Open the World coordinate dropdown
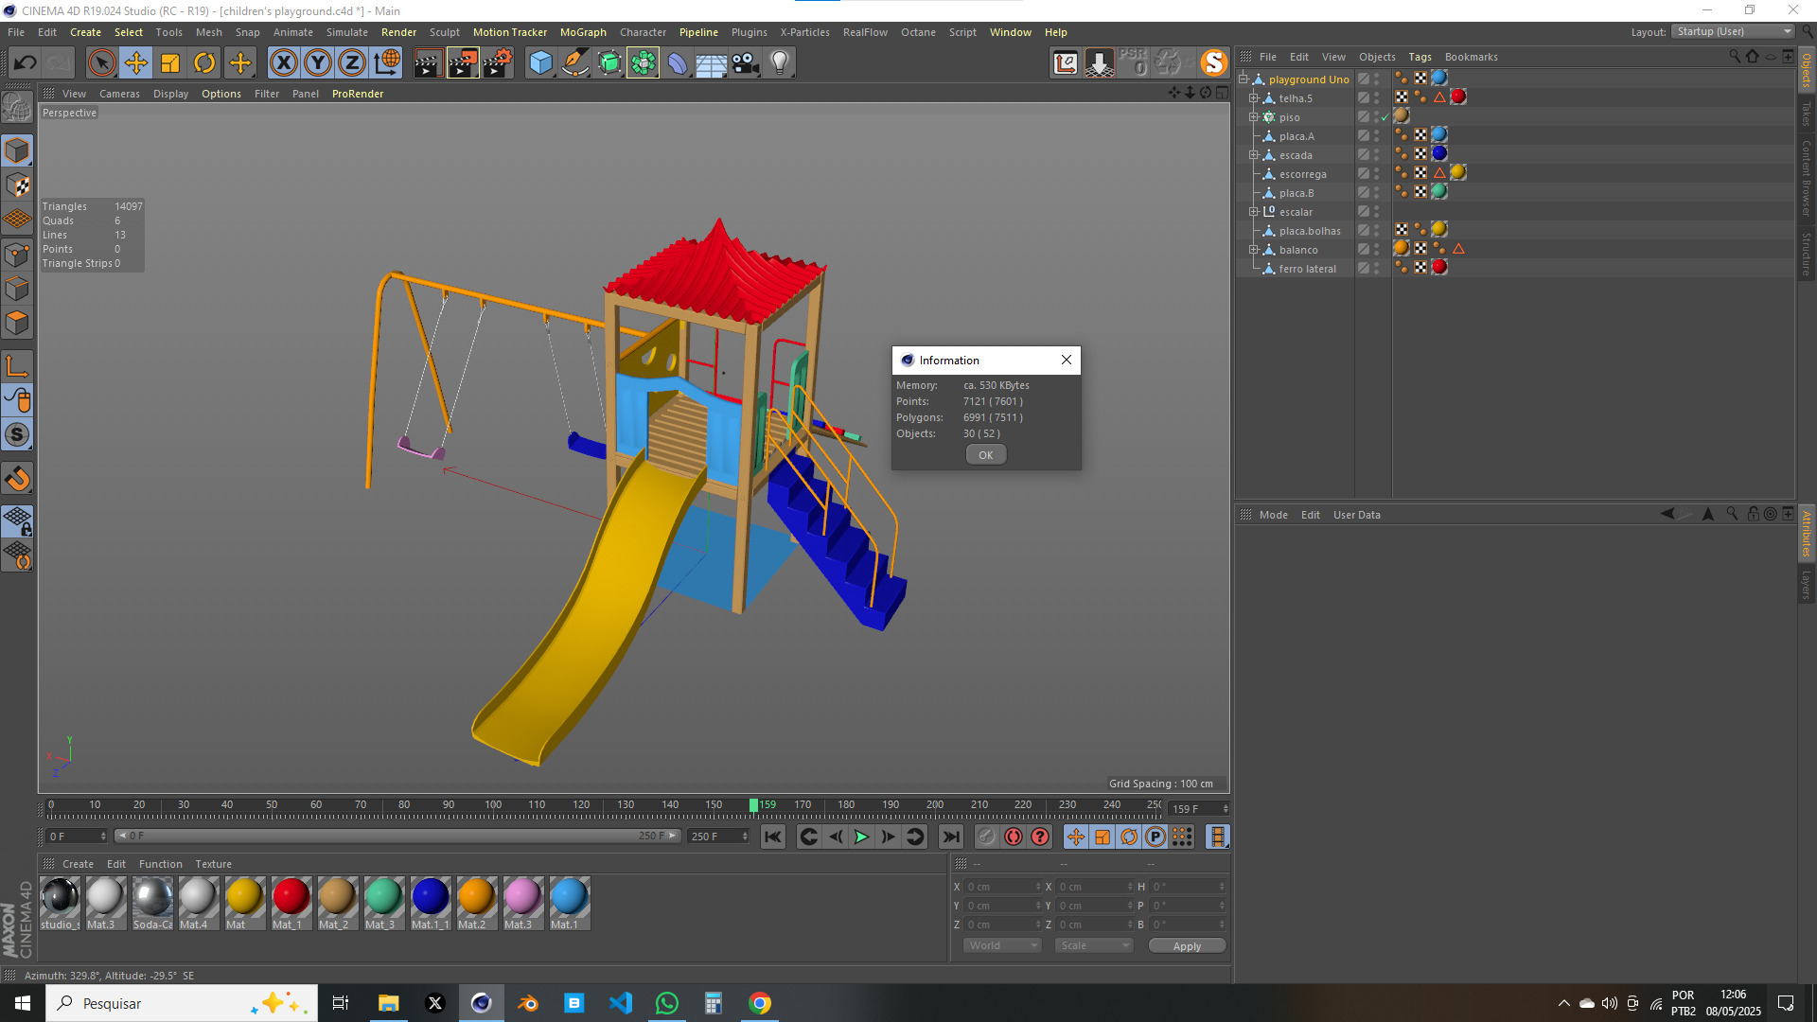Image resolution: width=1817 pixels, height=1022 pixels. [1002, 945]
